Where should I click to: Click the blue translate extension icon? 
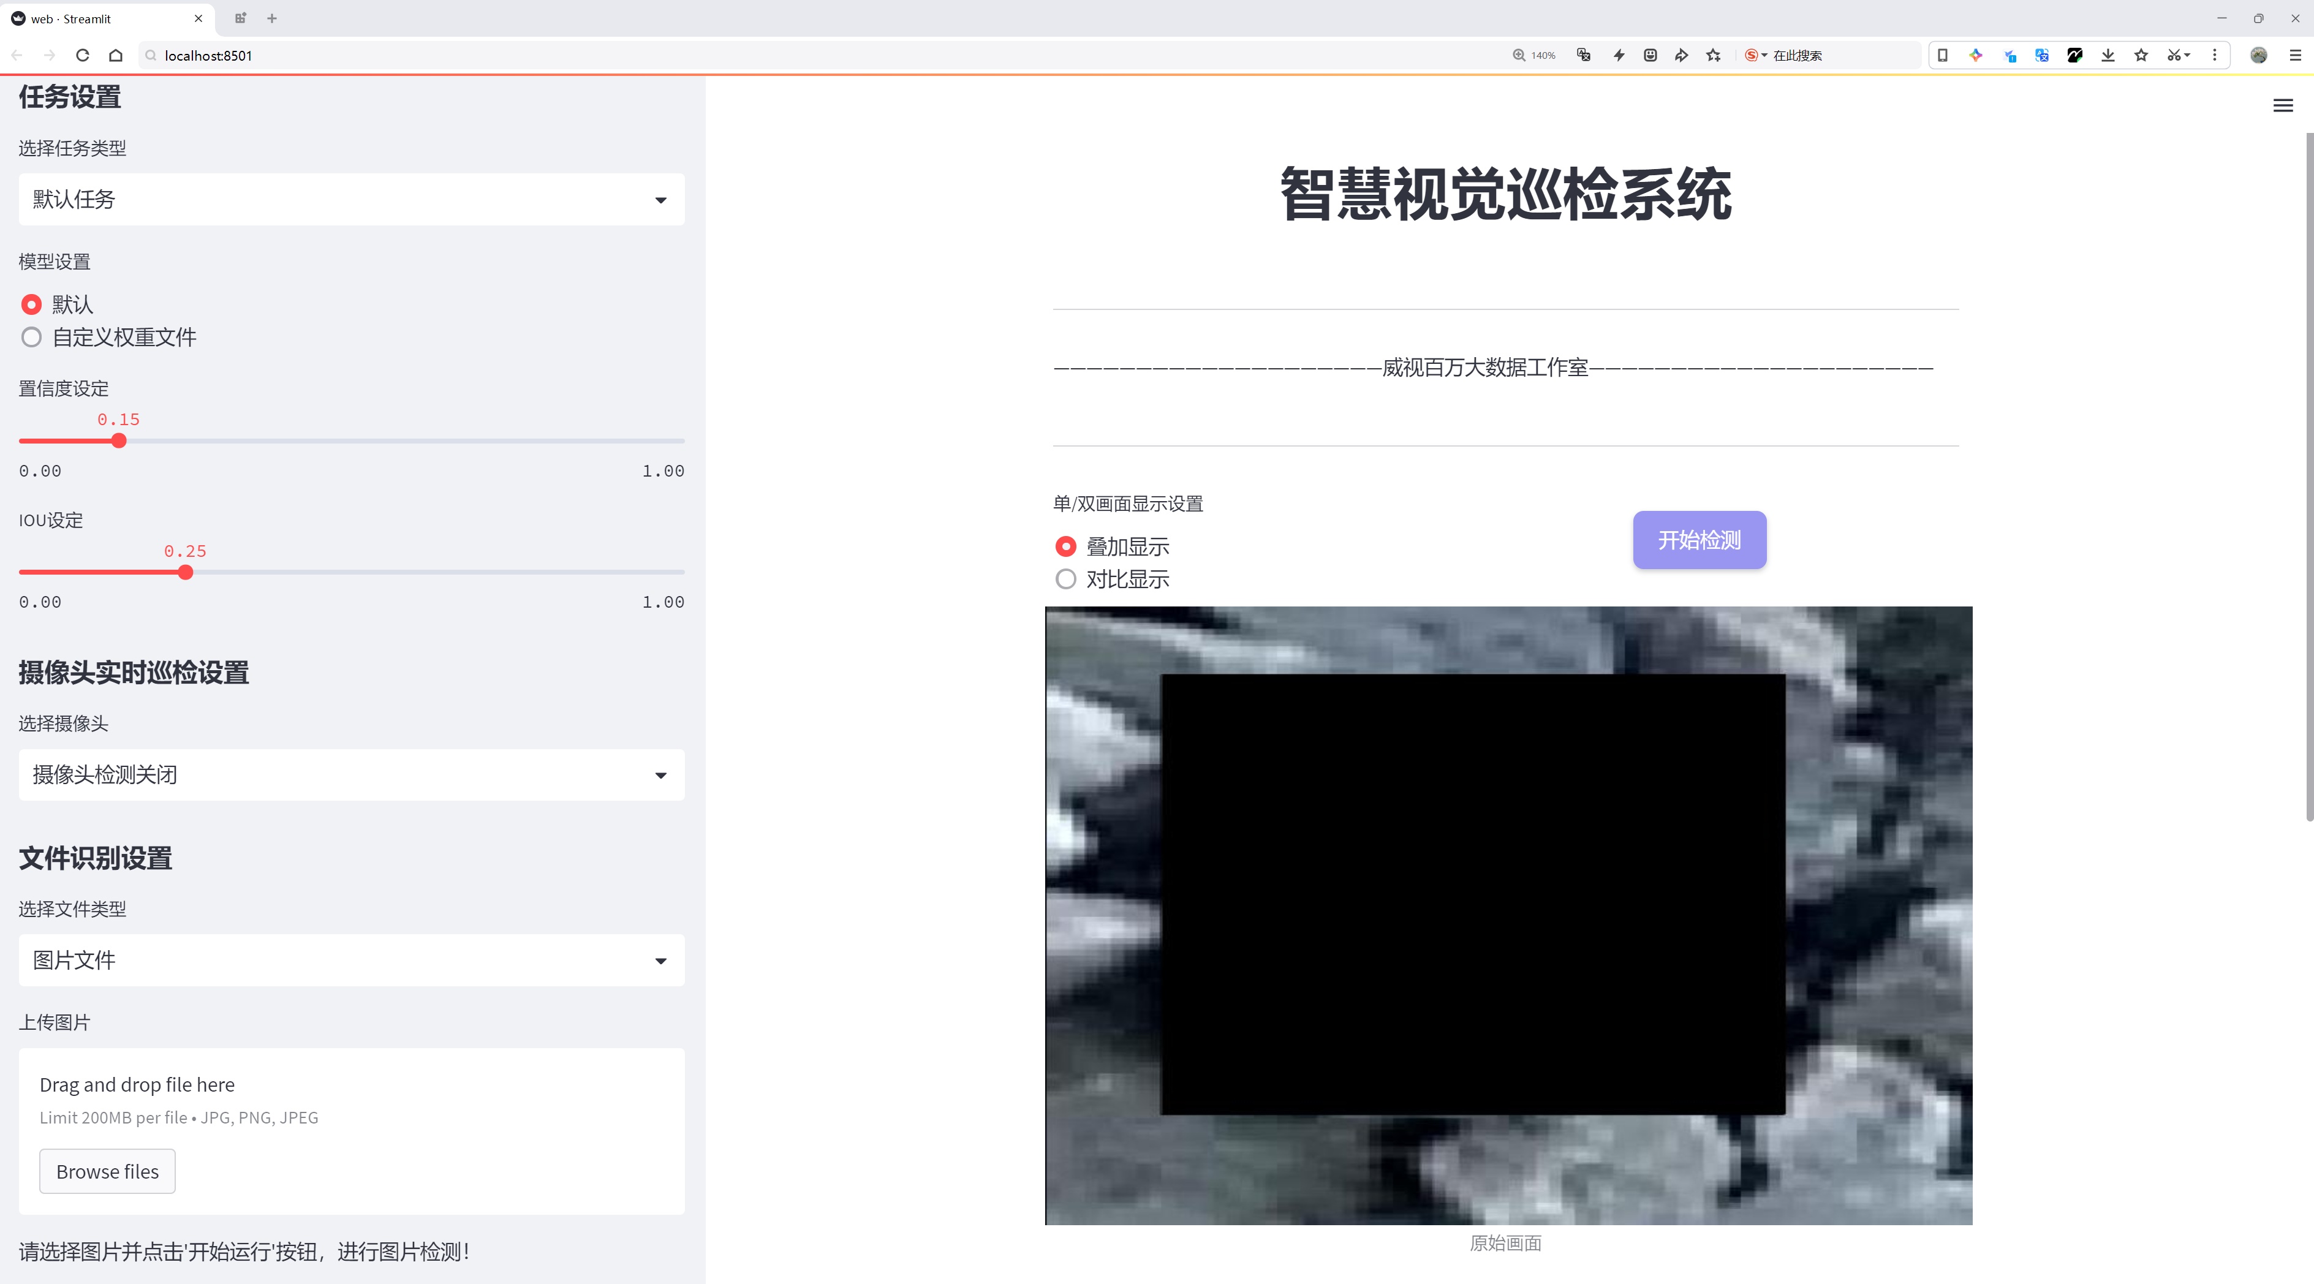point(2042,56)
